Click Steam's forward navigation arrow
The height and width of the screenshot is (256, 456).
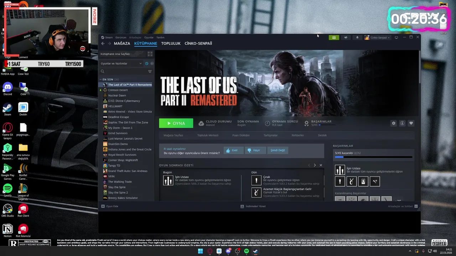109,43
